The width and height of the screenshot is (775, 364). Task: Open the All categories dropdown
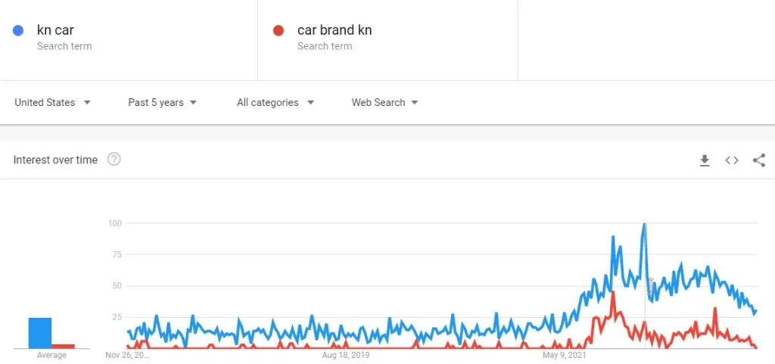pyautogui.click(x=275, y=103)
